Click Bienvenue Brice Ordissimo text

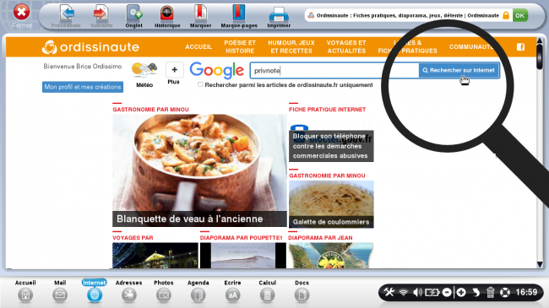(x=83, y=66)
